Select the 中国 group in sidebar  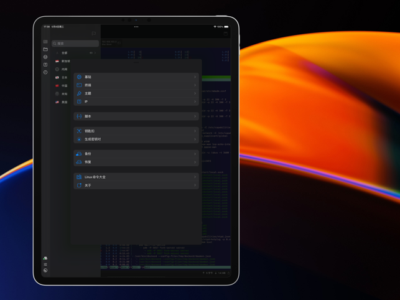click(61, 85)
